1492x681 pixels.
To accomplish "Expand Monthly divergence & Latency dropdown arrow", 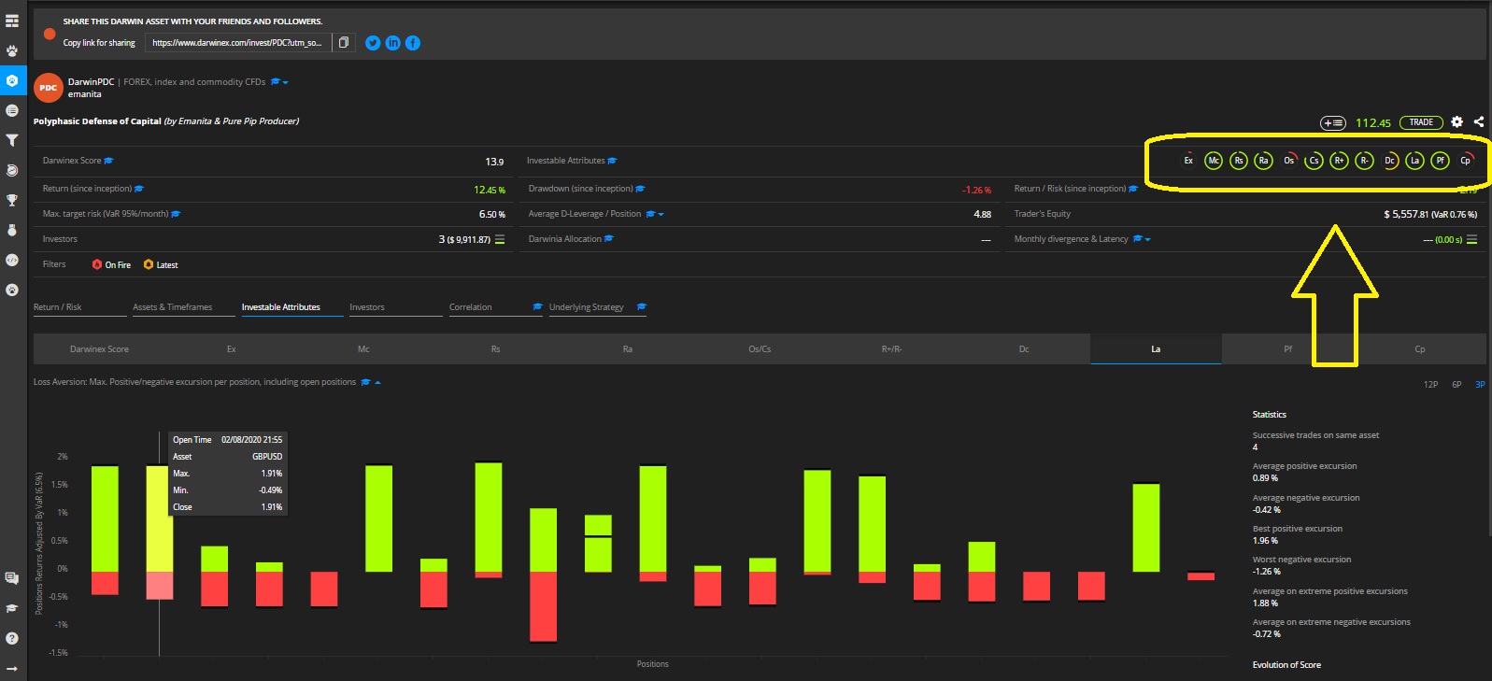I will pos(1147,240).
